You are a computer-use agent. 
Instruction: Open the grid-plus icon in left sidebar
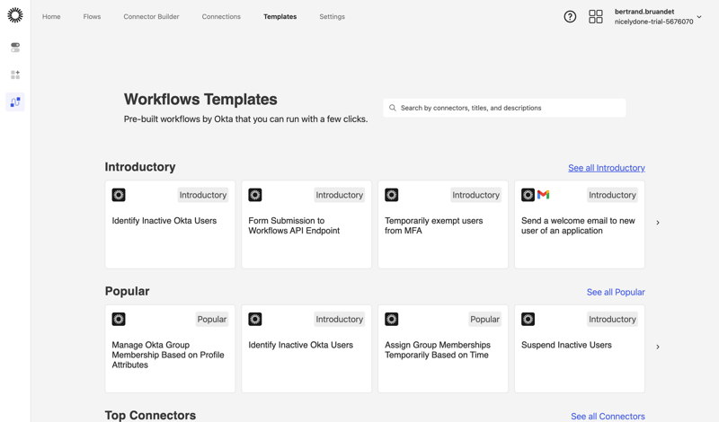click(x=15, y=75)
